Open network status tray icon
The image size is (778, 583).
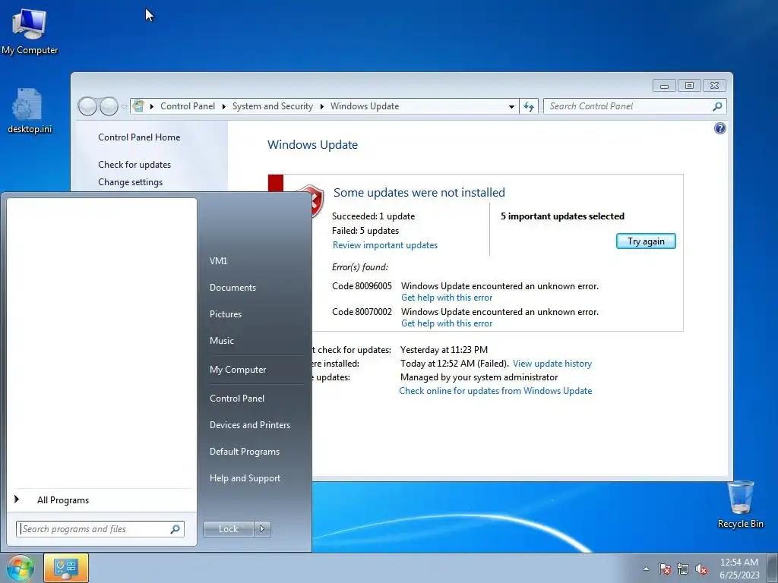(683, 569)
